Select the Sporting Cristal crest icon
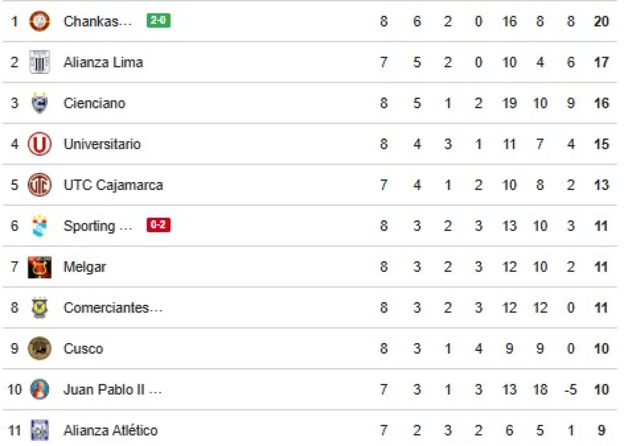This screenshot has height=446, width=624. [x=38, y=226]
